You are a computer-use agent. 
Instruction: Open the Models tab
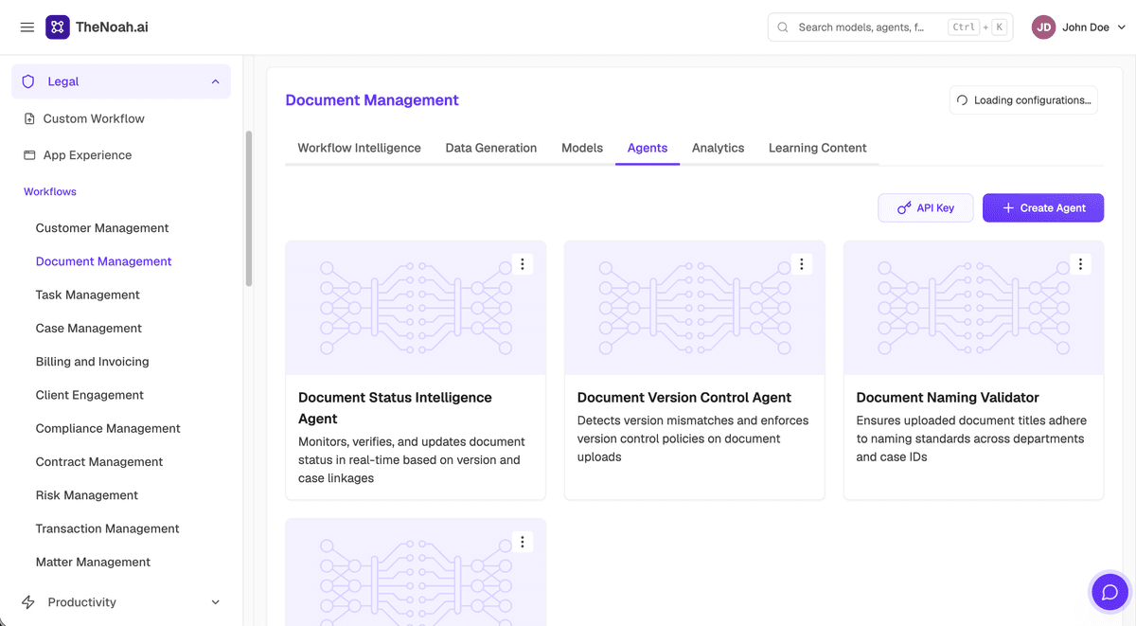click(x=582, y=148)
